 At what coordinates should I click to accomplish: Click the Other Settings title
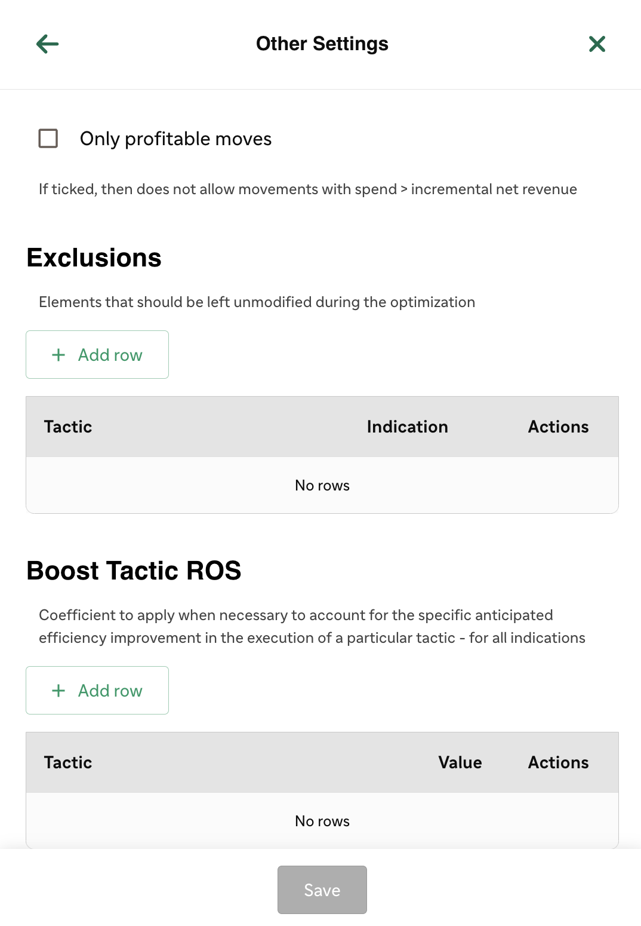[x=322, y=44]
